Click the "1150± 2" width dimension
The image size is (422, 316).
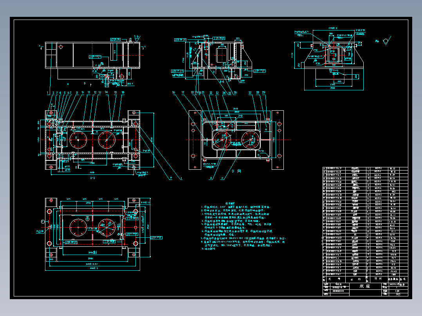[333, 28]
